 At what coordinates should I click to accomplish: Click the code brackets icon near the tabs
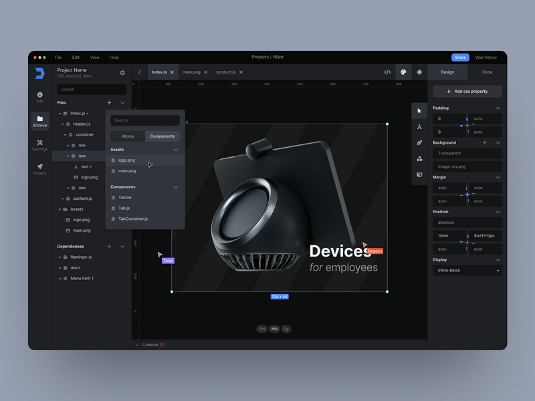pos(387,70)
